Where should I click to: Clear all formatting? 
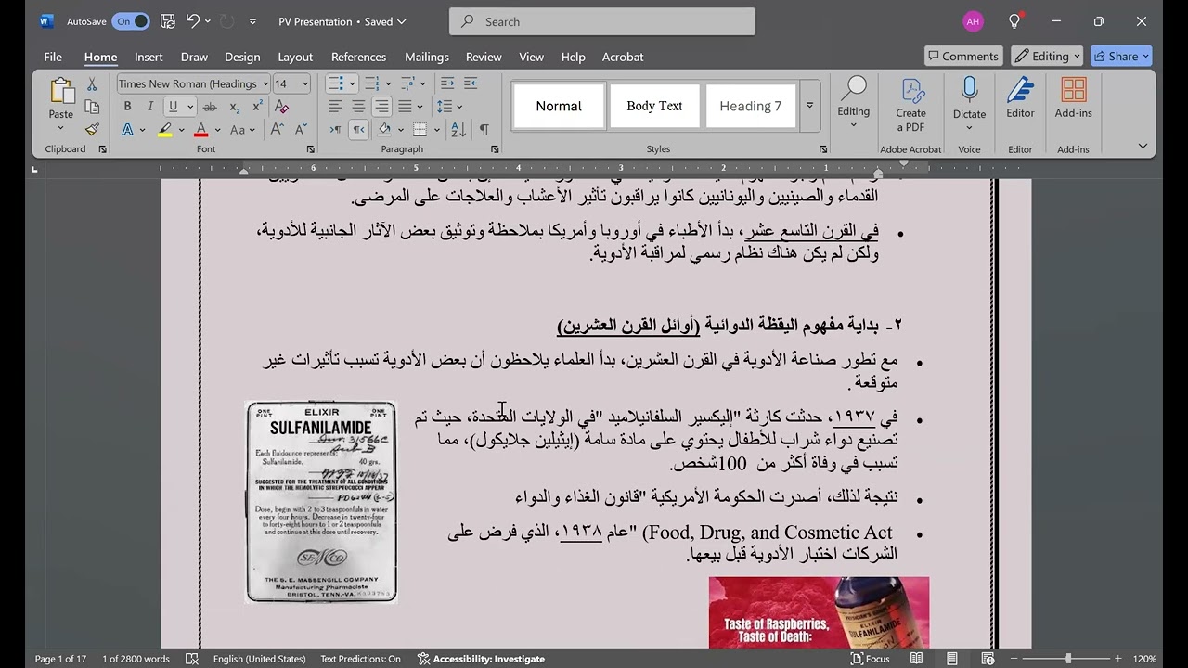coord(281,107)
